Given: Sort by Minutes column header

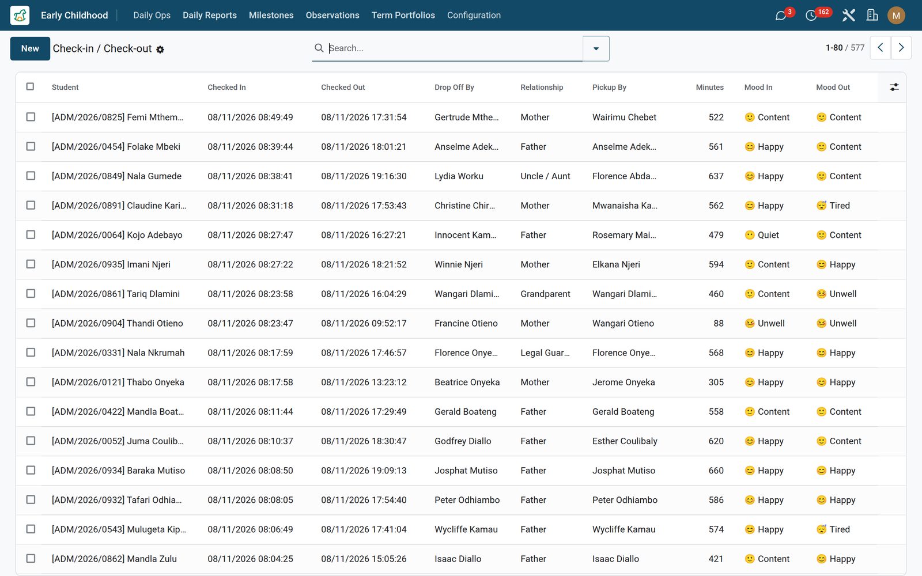Looking at the screenshot, I should (709, 87).
